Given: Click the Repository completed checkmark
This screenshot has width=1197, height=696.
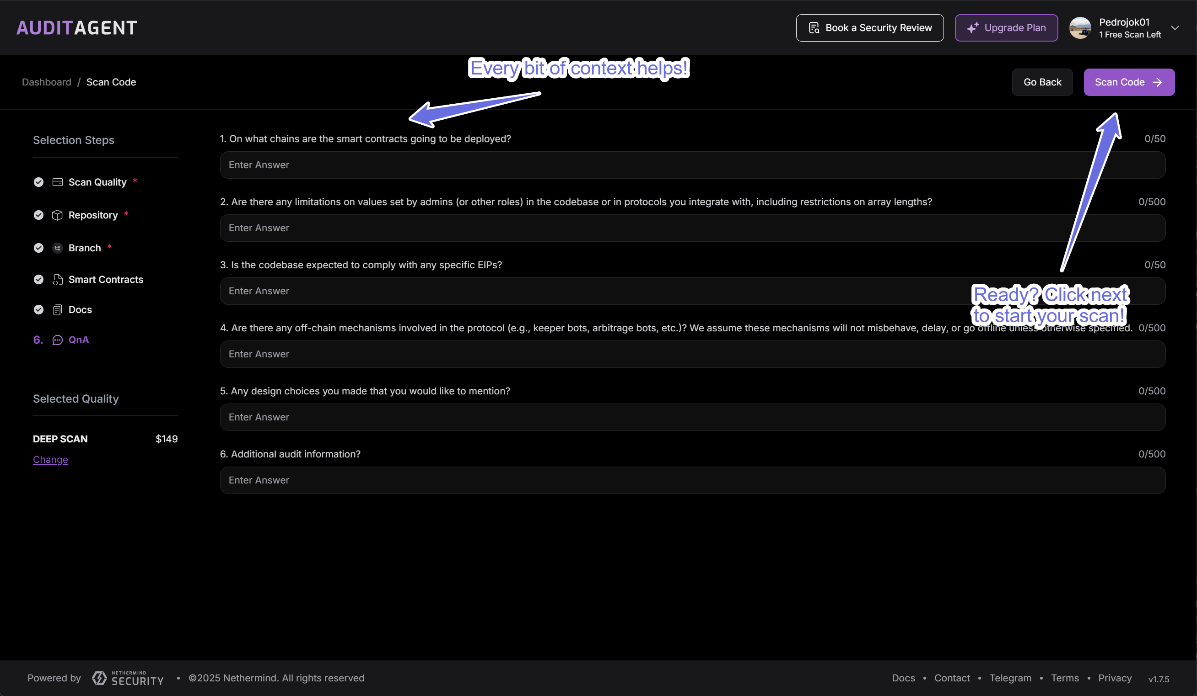Looking at the screenshot, I should coord(38,215).
